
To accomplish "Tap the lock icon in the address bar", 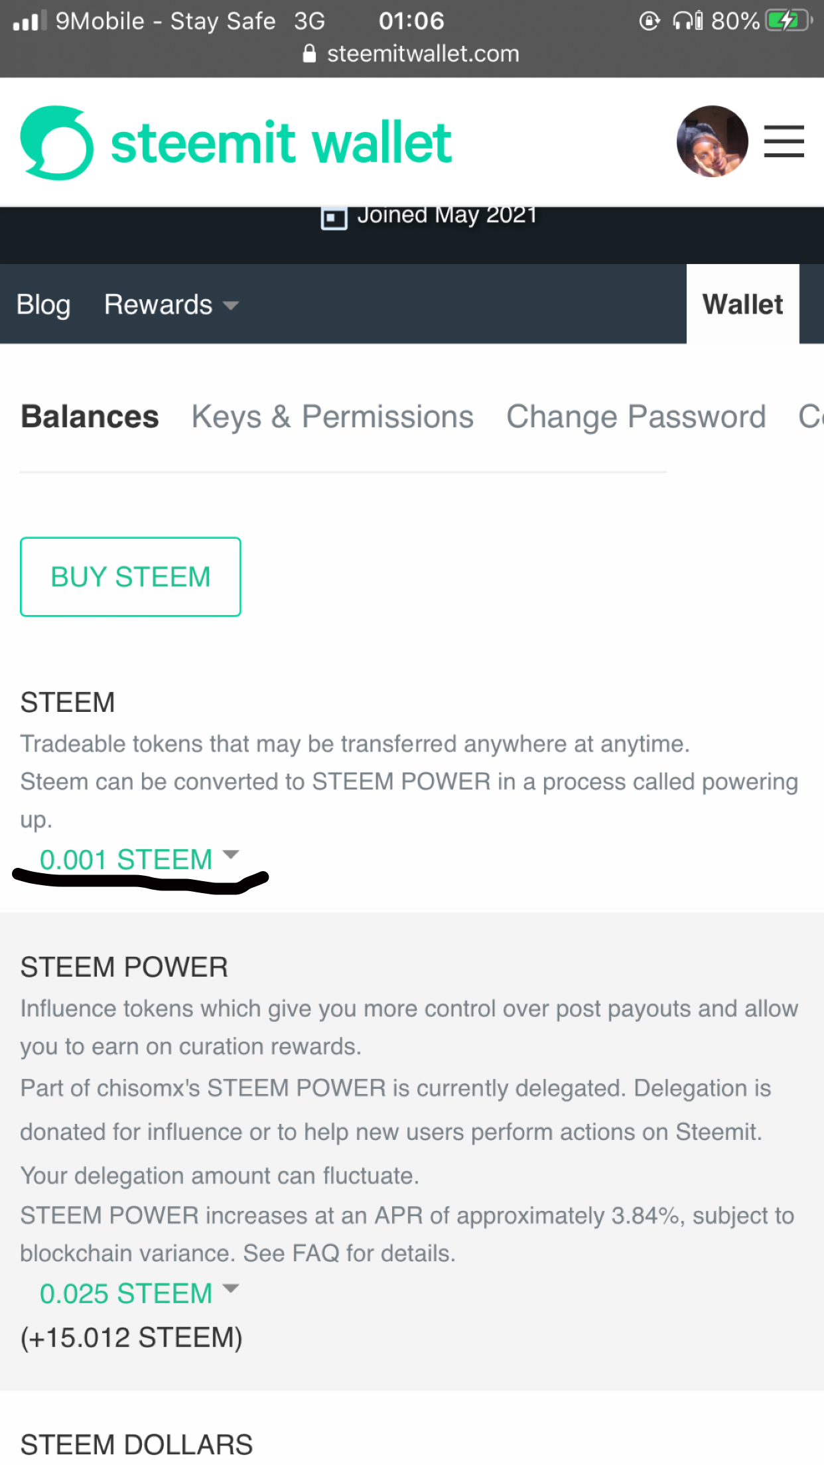I will coord(309,54).
